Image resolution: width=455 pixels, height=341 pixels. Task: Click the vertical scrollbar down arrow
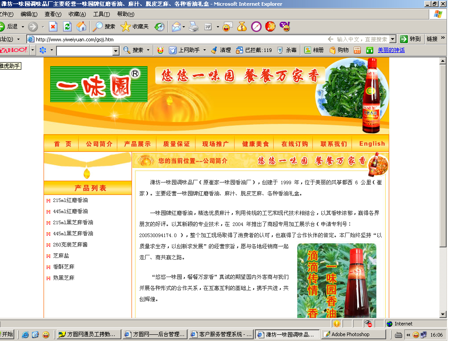click(x=443, y=314)
